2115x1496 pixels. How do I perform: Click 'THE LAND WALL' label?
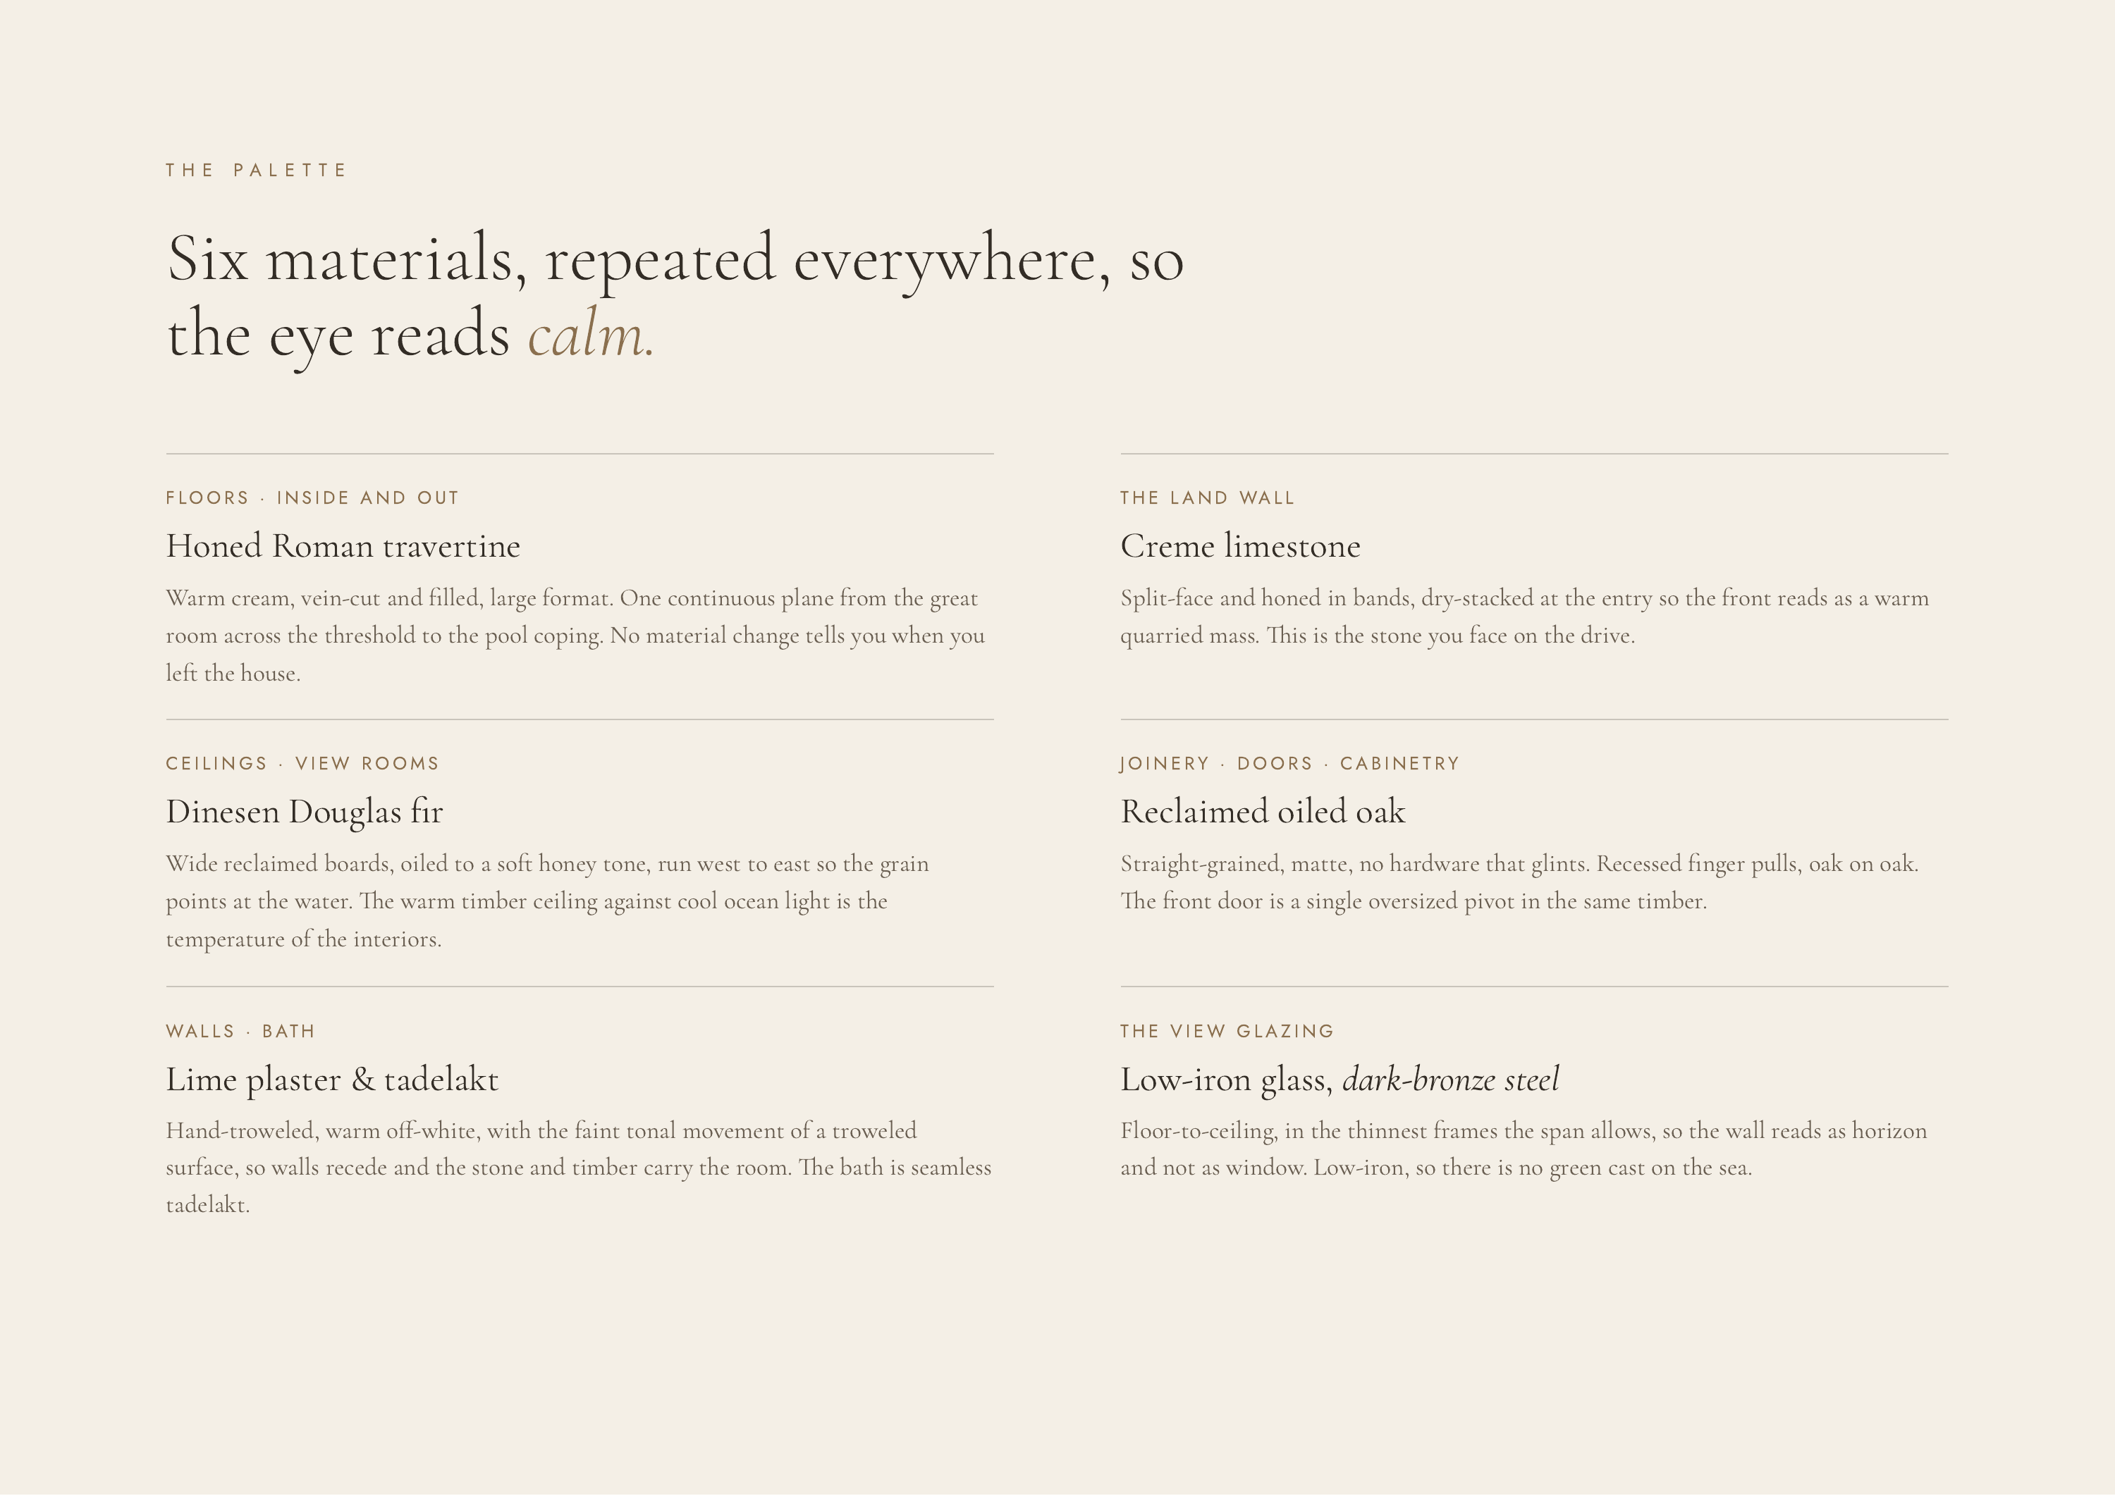[1207, 498]
